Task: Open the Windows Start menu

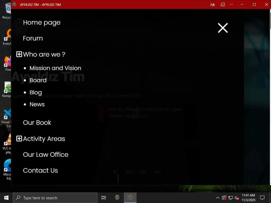Action: pyautogui.click(x=6, y=198)
